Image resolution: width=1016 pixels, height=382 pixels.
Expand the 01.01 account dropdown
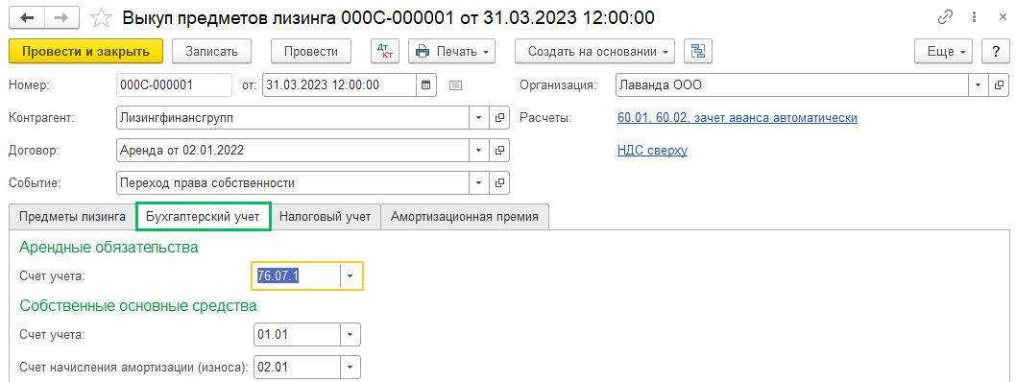[350, 335]
